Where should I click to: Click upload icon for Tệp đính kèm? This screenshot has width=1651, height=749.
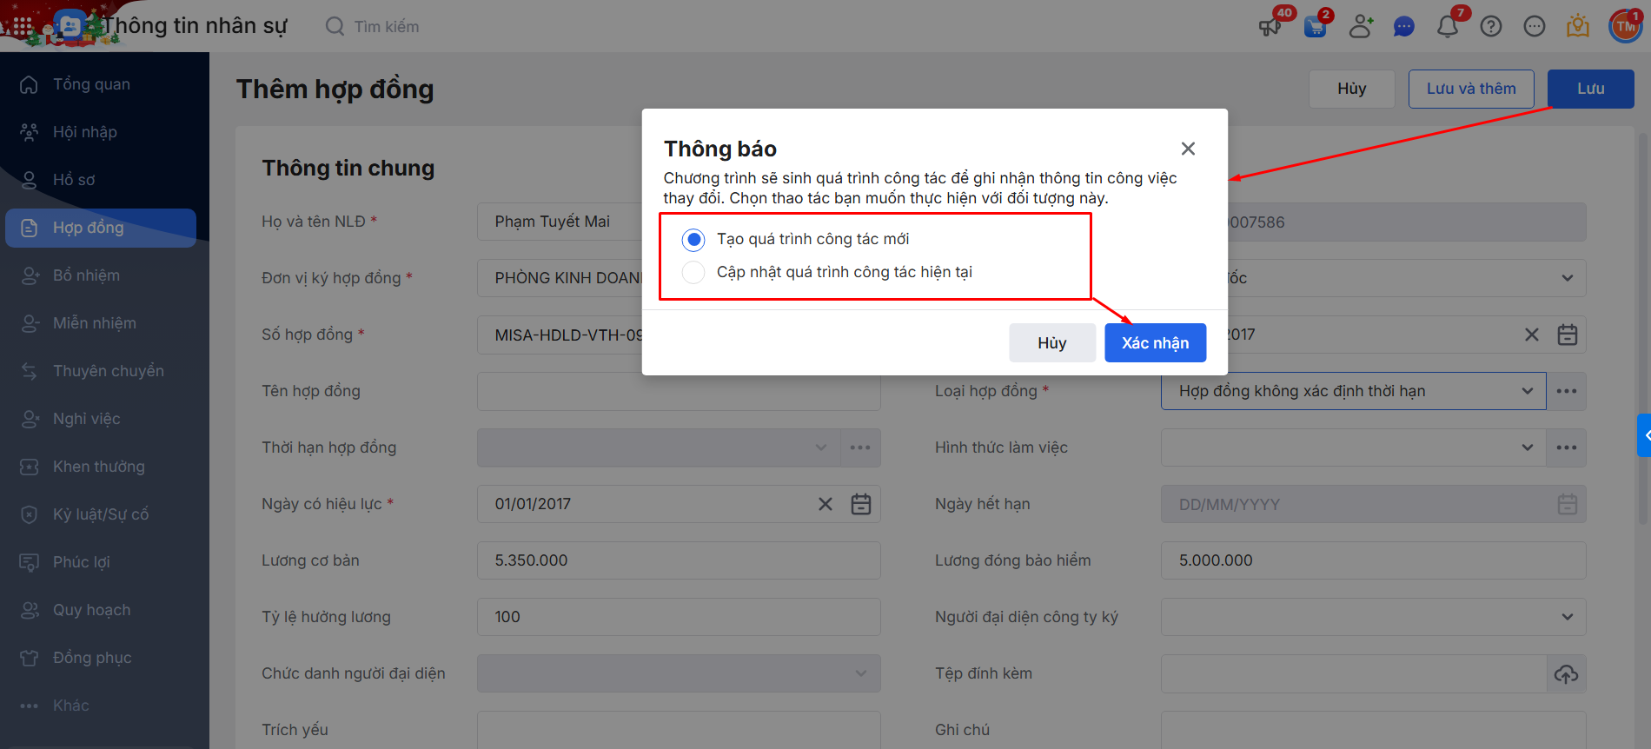pyautogui.click(x=1566, y=673)
